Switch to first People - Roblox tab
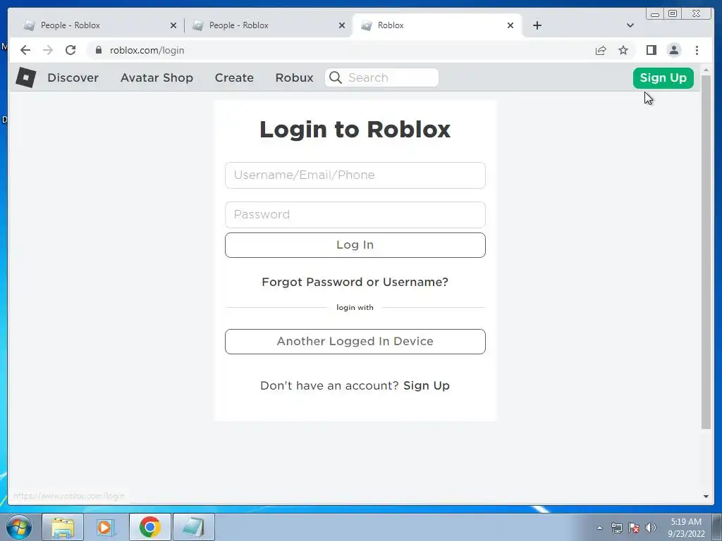 pos(99,25)
